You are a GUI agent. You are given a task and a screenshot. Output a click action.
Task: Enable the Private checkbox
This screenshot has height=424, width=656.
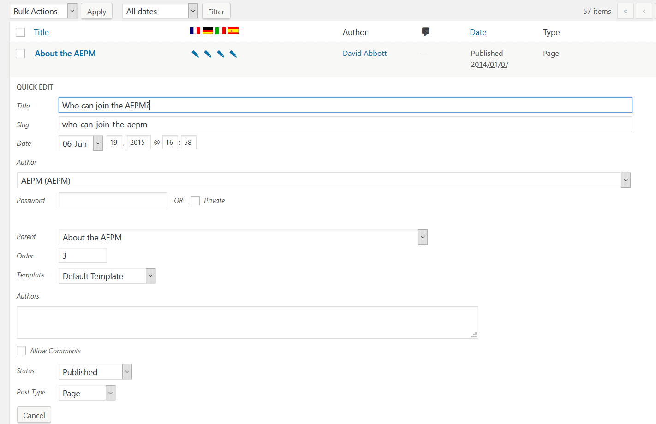195,201
